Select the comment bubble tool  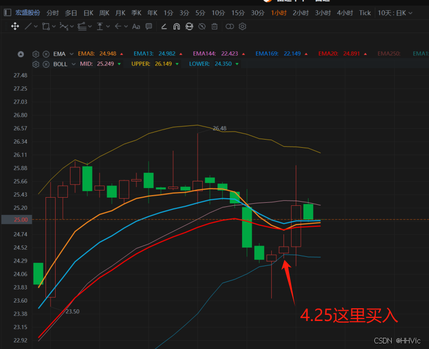(x=149, y=26)
